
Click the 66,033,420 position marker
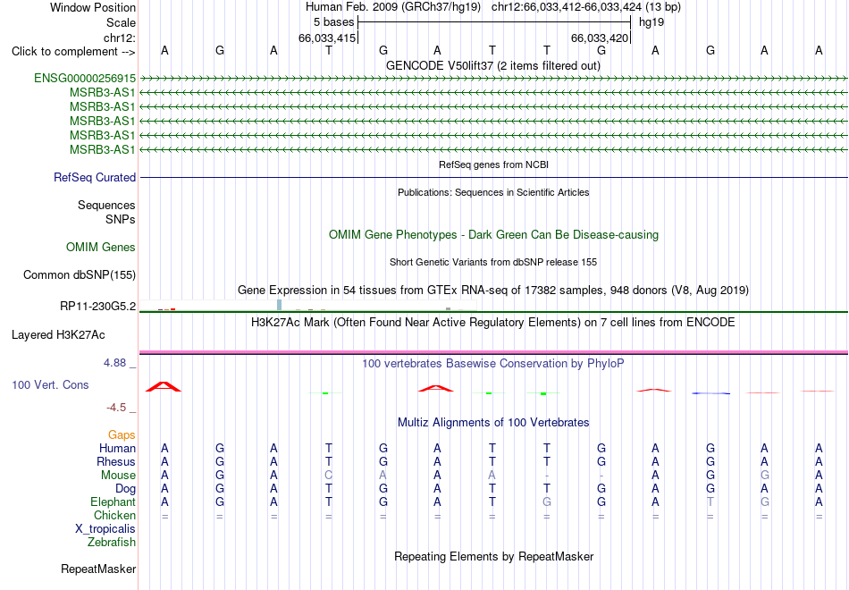tap(600, 38)
